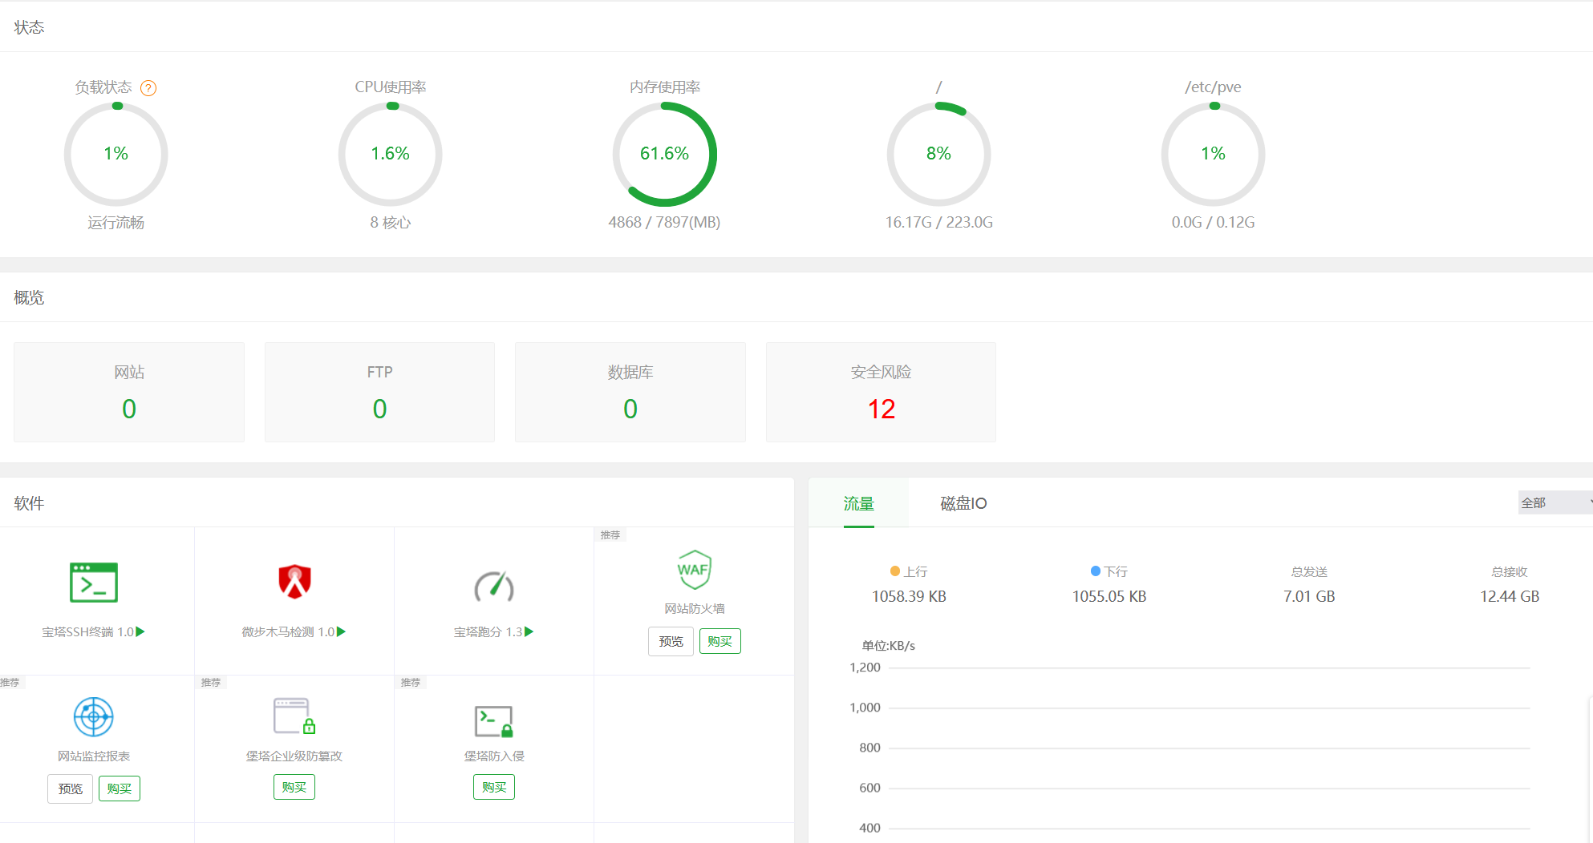The image size is (1593, 843).
Task: Click the 运行流畅 status text
Action: (x=116, y=222)
